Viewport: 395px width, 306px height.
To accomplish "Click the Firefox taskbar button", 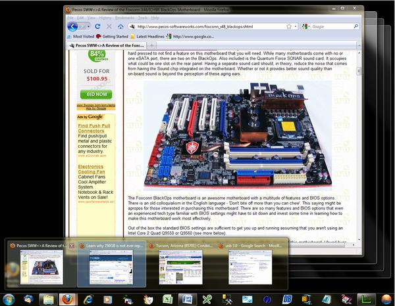I will click(x=67, y=299).
